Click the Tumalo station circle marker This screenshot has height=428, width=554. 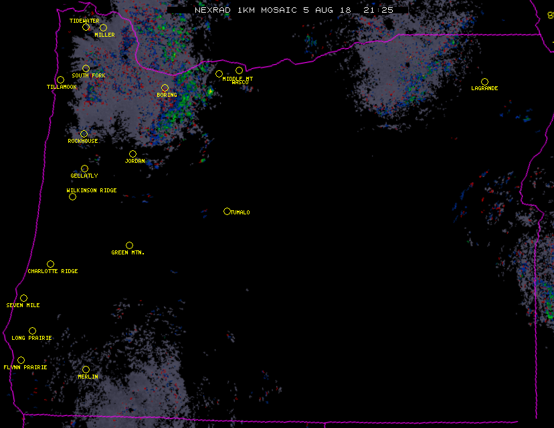[227, 211]
